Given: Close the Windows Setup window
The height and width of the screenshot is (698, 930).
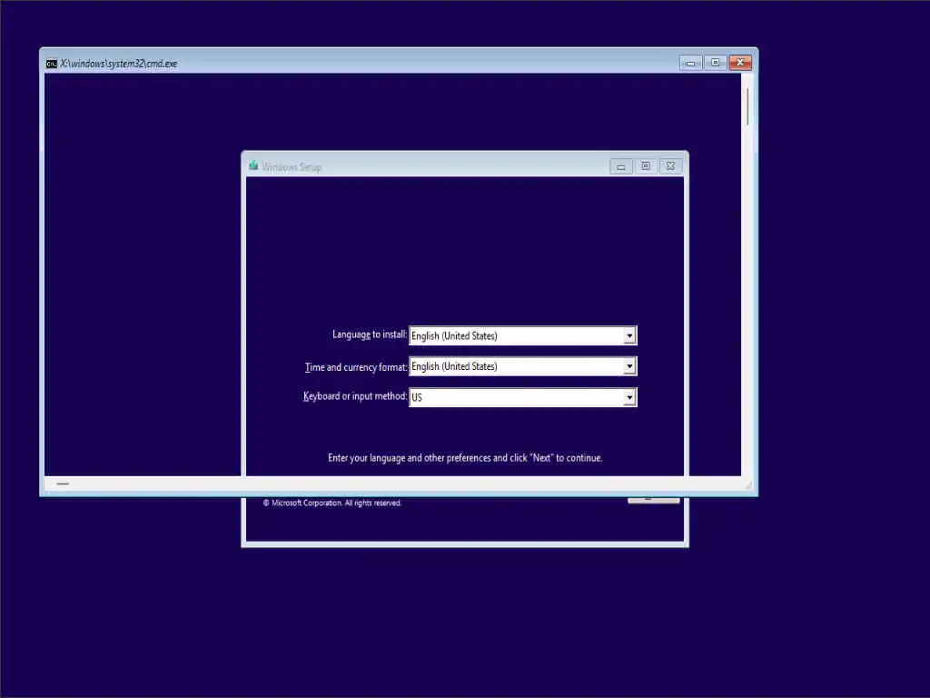Looking at the screenshot, I should (x=670, y=166).
